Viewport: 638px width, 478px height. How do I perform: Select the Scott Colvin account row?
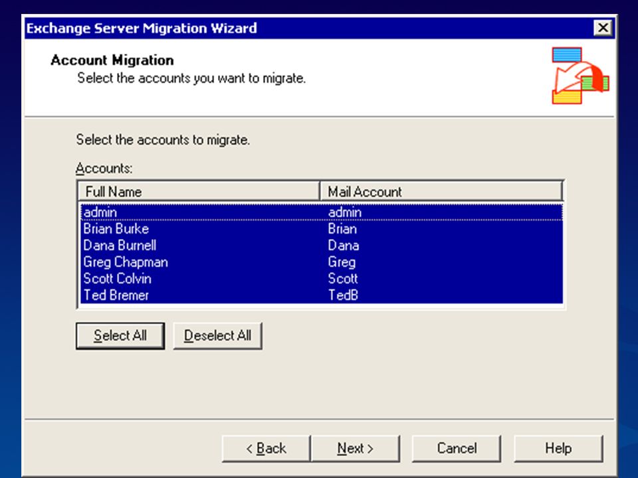tap(322, 279)
